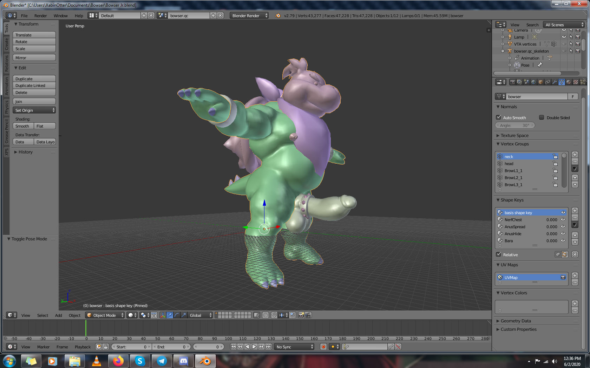Enable the Double Sided checkbox

pos(542,117)
